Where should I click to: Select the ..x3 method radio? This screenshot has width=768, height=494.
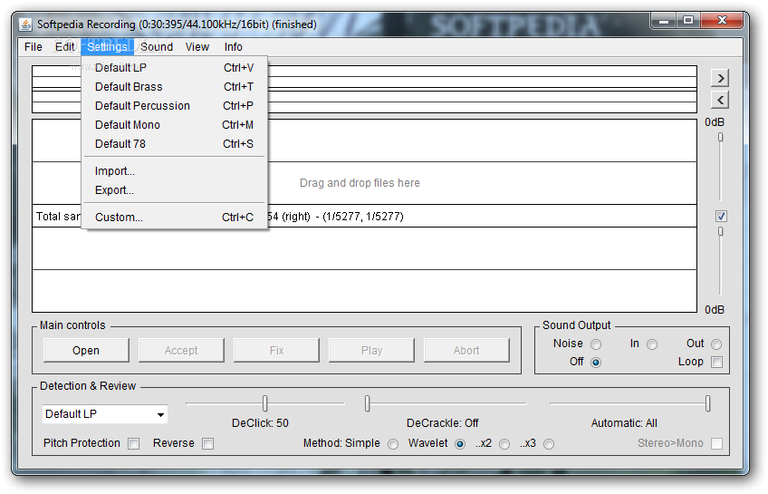(x=549, y=444)
